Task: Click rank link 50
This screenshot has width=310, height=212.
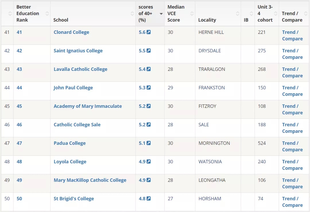Action: [19, 198]
